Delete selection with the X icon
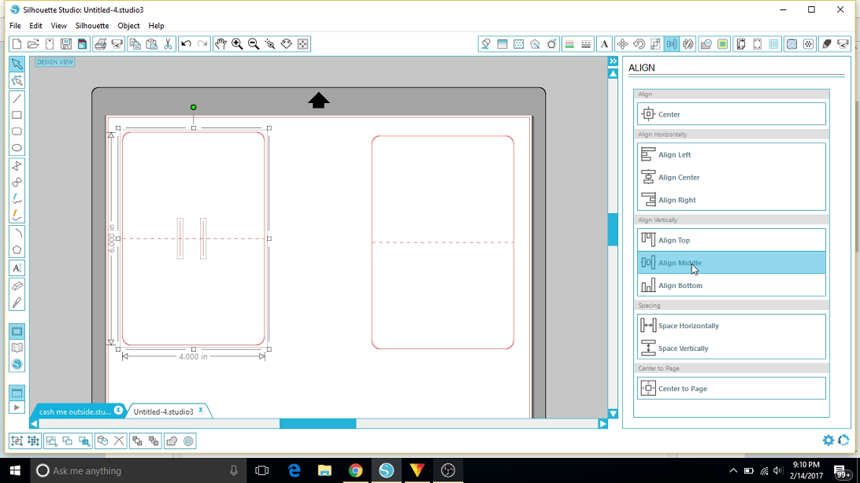Image resolution: width=860 pixels, height=483 pixels. click(119, 441)
